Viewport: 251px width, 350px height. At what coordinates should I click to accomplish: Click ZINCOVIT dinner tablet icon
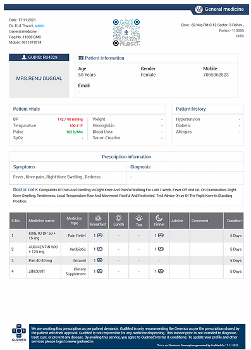click(161, 271)
